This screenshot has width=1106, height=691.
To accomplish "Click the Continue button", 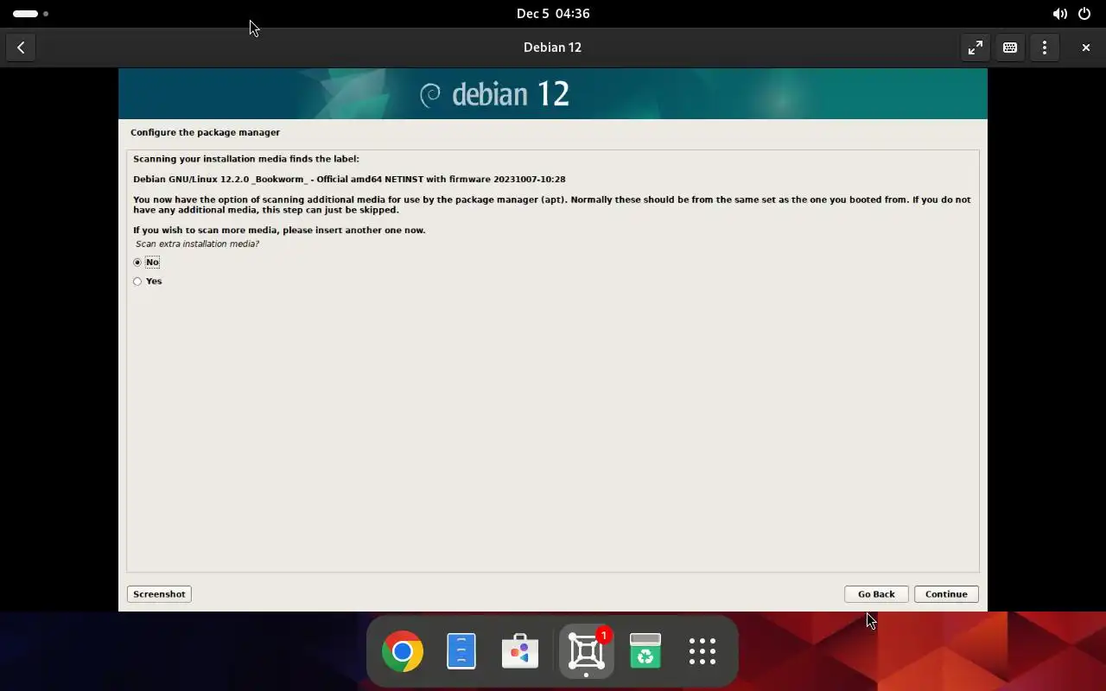I will click(946, 594).
